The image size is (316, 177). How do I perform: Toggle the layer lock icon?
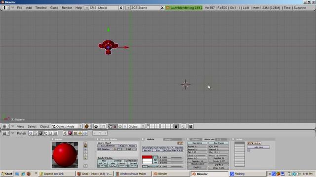point(176,126)
